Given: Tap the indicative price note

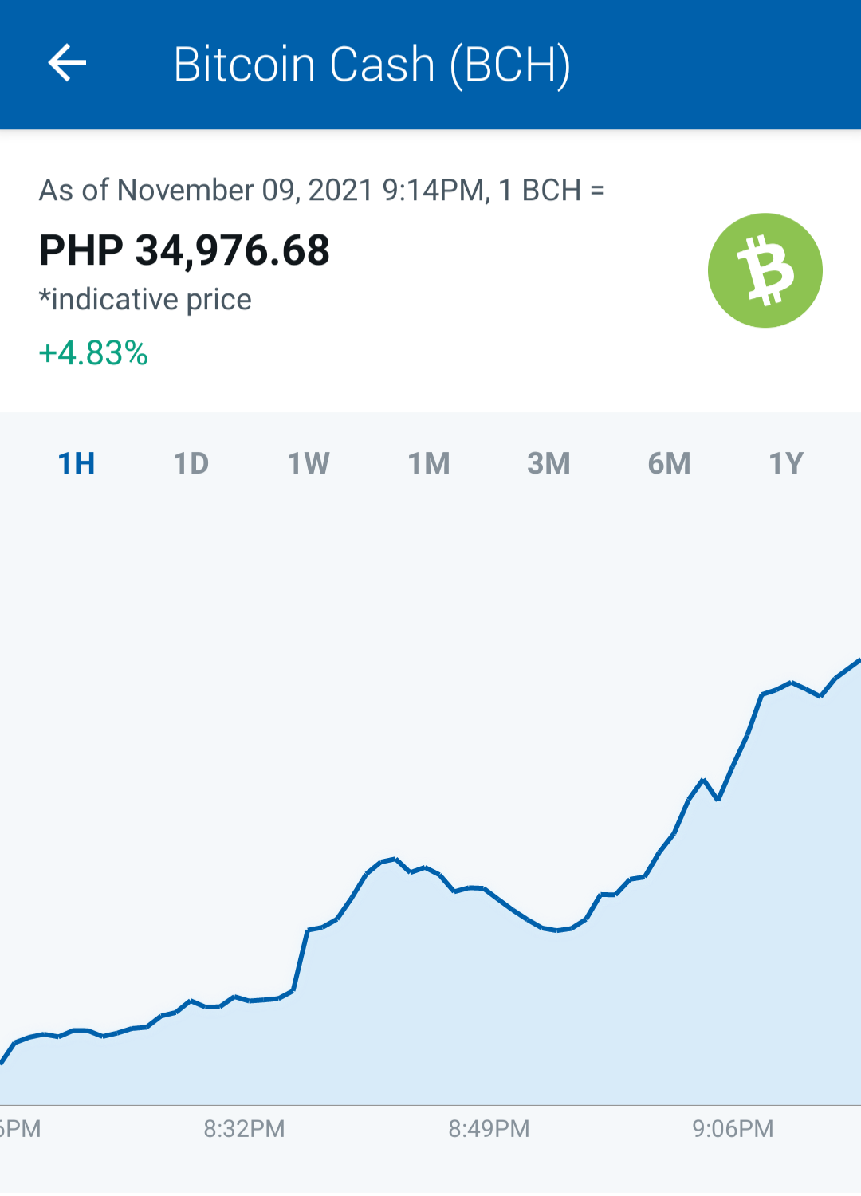Looking at the screenshot, I should pos(145,300).
